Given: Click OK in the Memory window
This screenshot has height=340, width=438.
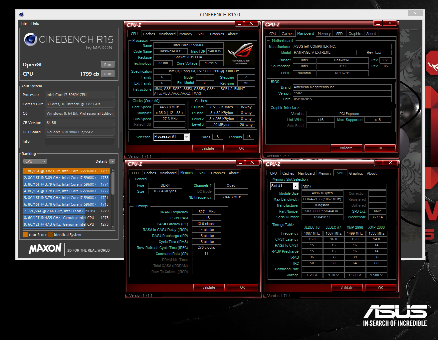Looking at the screenshot, I should click(x=243, y=287).
